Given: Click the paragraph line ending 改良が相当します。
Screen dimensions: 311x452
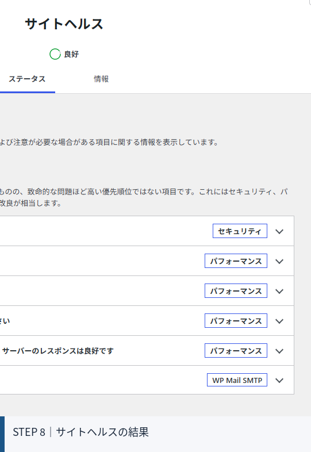Looking at the screenshot, I should pyautogui.click(x=30, y=203).
